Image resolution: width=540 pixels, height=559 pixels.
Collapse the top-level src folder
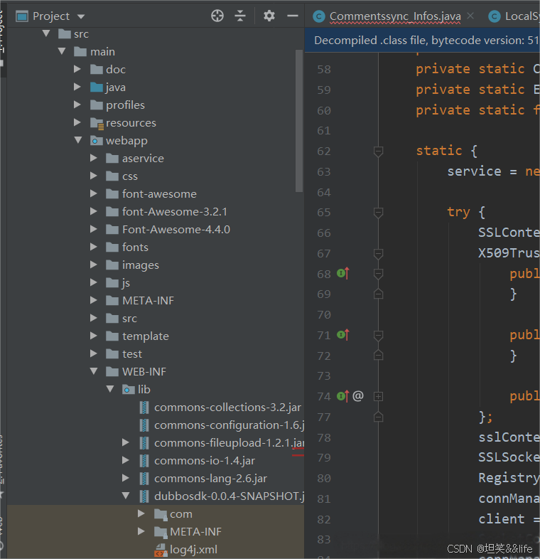pyautogui.click(x=46, y=33)
